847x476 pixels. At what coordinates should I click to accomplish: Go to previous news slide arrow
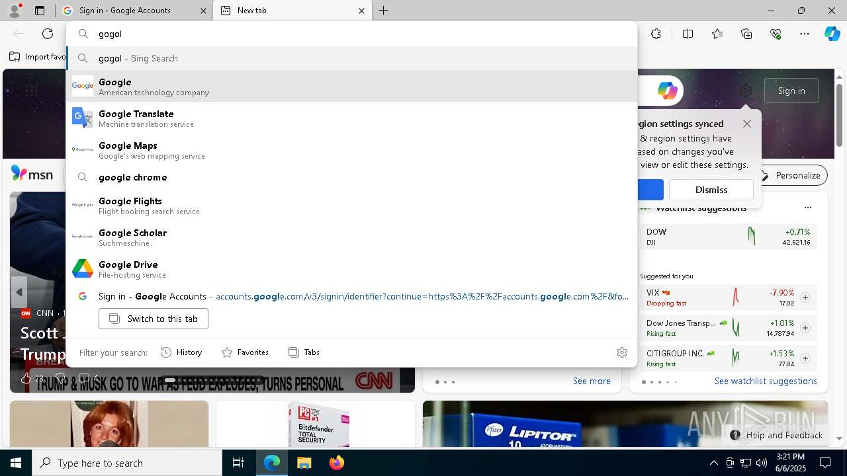pos(19,292)
